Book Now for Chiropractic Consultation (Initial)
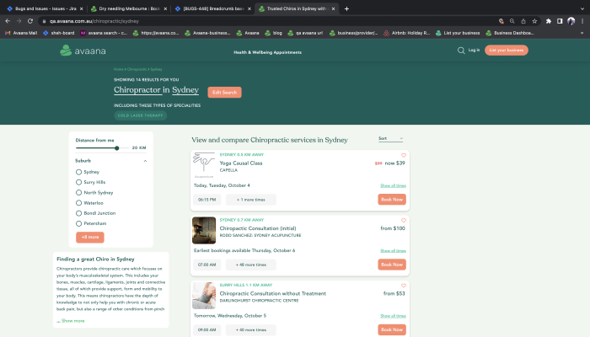590x337 pixels. pos(392,265)
